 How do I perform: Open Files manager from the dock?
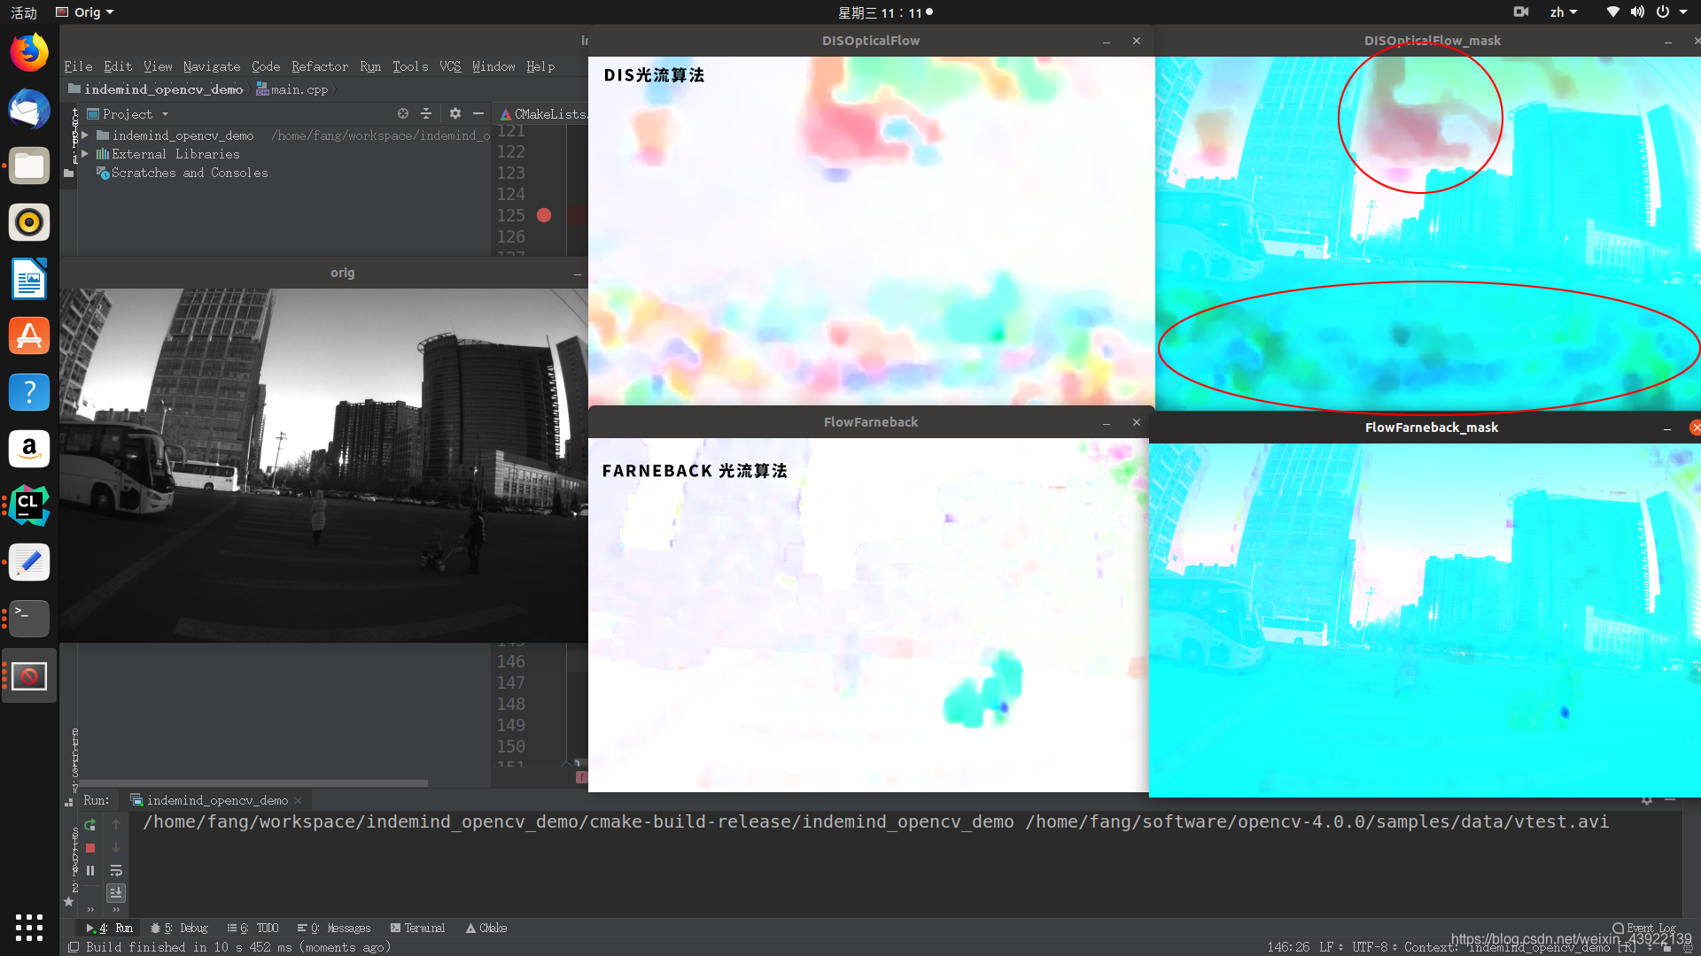(29, 166)
